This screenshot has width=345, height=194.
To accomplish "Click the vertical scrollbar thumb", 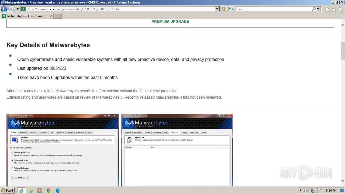I will (343, 51).
